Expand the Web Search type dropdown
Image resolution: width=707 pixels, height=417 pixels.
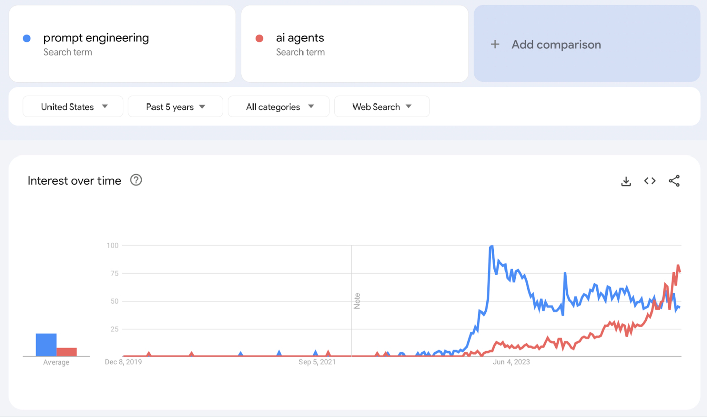(x=382, y=107)
